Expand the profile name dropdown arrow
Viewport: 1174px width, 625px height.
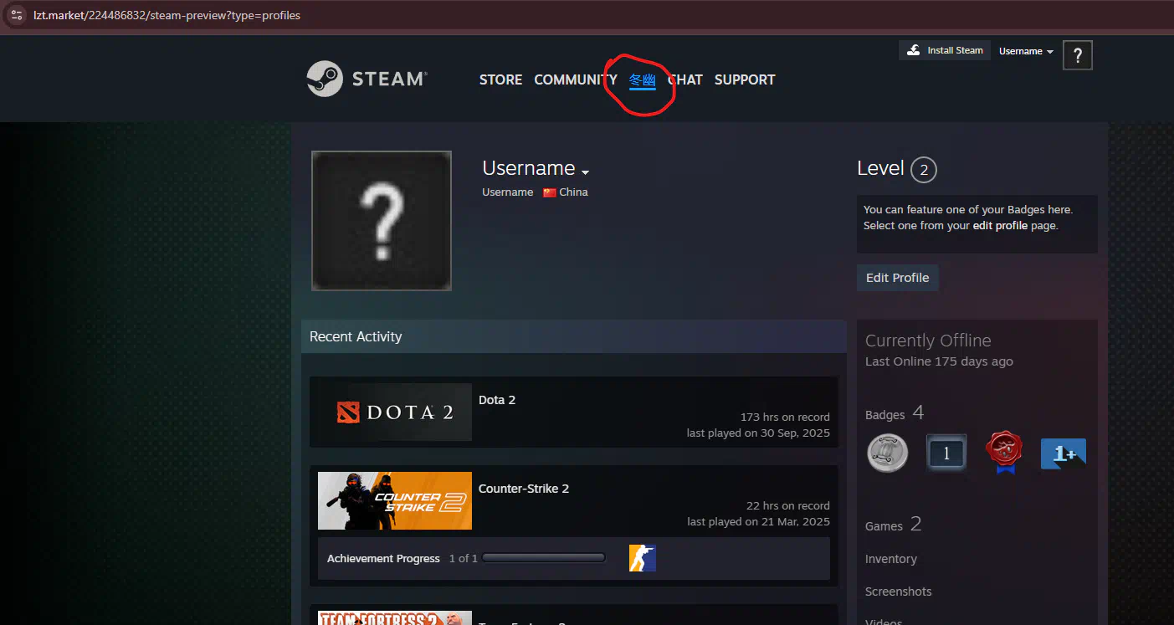(x=586, y=172)
